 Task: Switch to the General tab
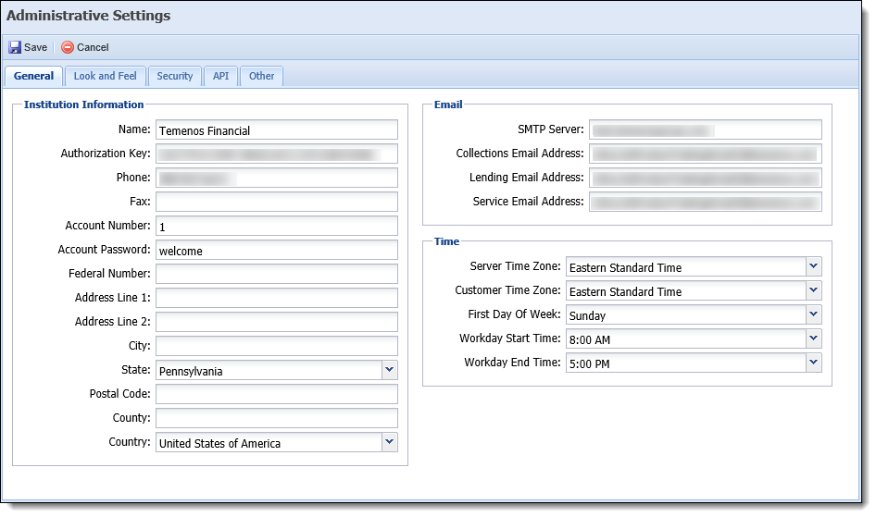(33, 76)
